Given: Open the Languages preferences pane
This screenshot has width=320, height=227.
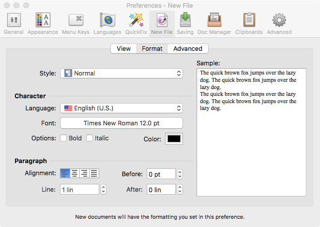Looking at the screenshot, I should [x=107, y=23].
